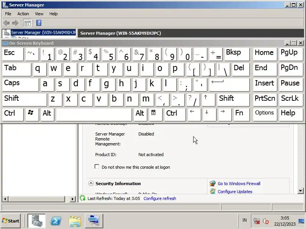Toggle Caps key on On-Screen Keyboard
The image size is (306, 229).
coord(21,85)
